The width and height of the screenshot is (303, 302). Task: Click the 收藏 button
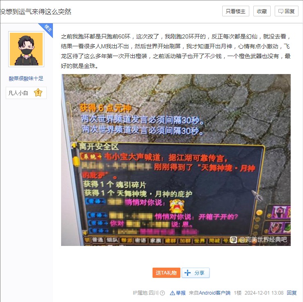pos(262,11)
